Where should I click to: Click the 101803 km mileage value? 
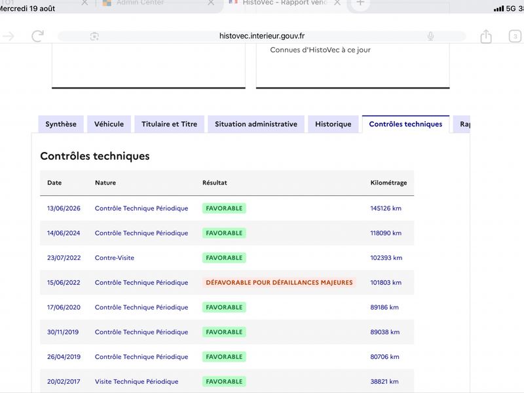pyautogui.click(x=386, y=282)
